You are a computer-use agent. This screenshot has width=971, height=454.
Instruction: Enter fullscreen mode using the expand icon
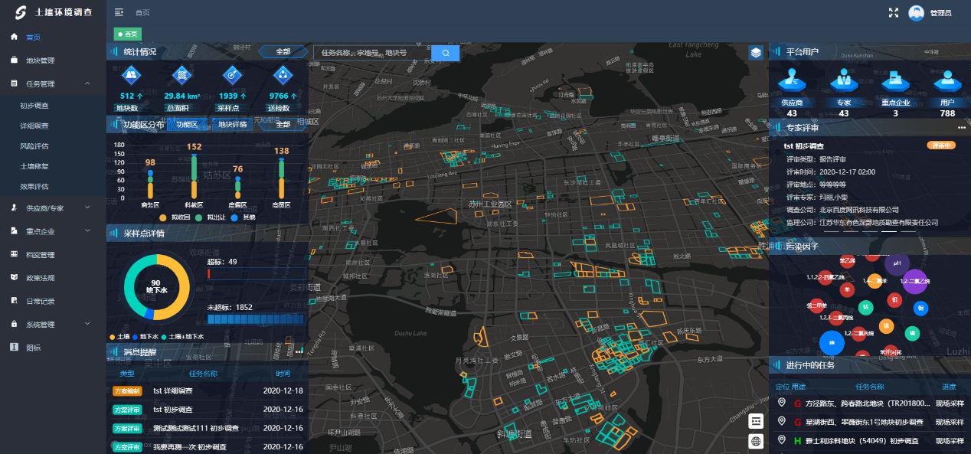(893, 12)
